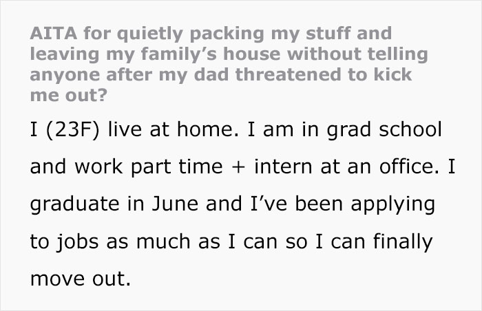This screenshot has width=482, height=311.
Task: Select "move out." on the last line
Action: 81,279
